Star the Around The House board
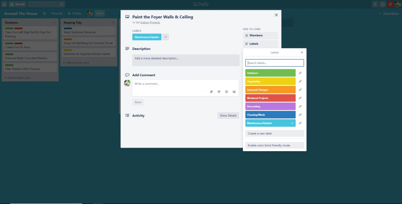 click(44, 13)
